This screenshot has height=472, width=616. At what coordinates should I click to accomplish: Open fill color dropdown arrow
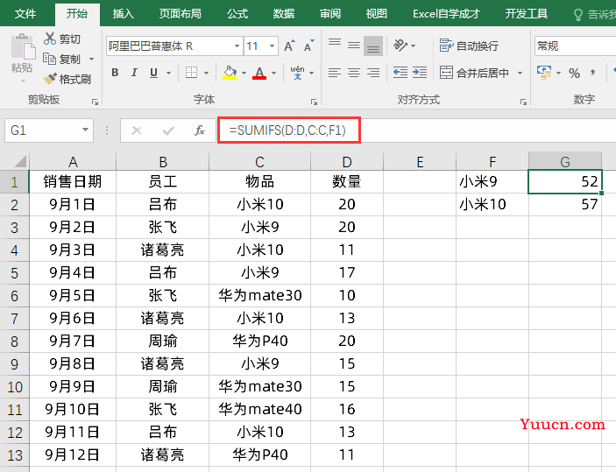click(244, 73)
